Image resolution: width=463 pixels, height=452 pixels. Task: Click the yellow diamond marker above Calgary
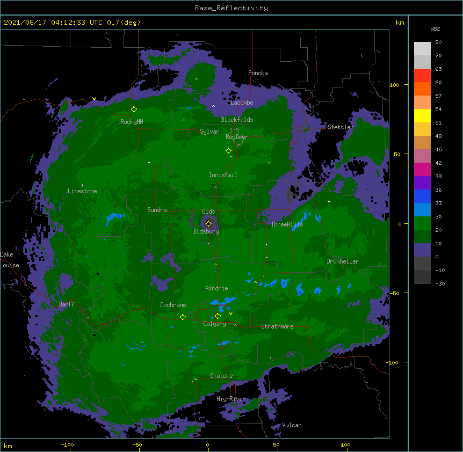click(218, 316)
